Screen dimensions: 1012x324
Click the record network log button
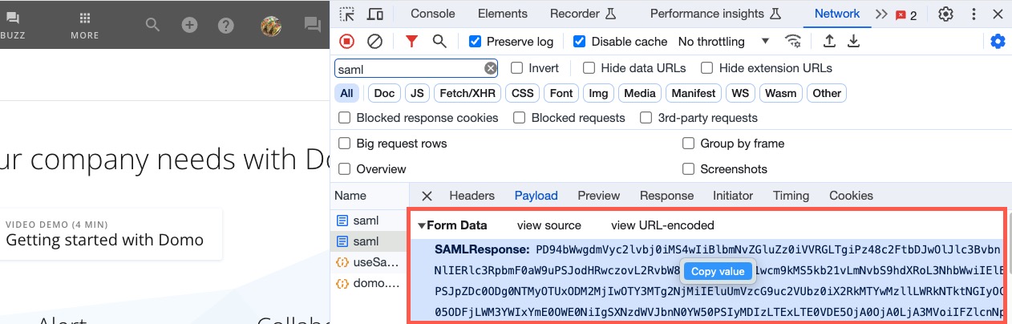tap(347, 41)
